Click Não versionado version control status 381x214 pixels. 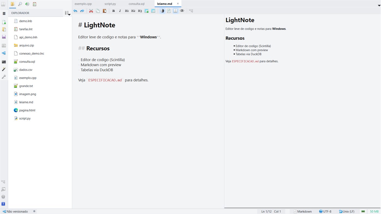tap(15, 212)
